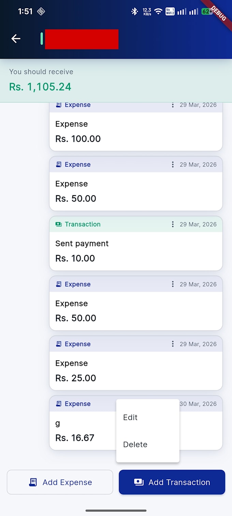Tap the green Transaction cash icon
This screenshot has height=516, width=232.
coord(58,224)
